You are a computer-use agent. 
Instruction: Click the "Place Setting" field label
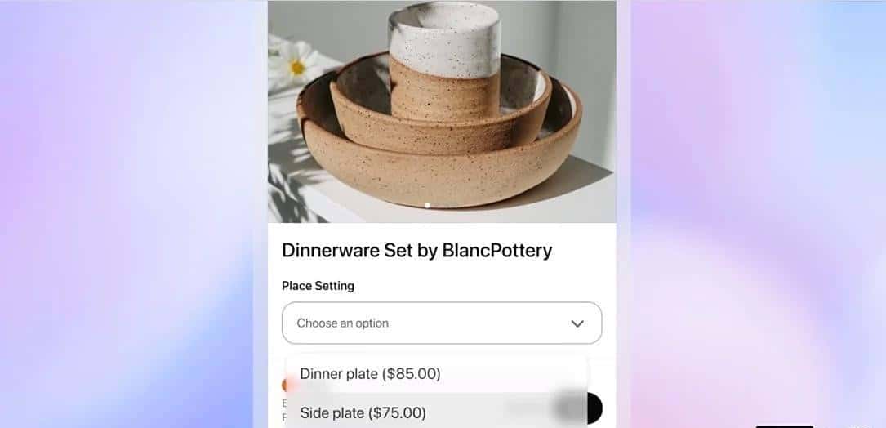coord(318,286)
